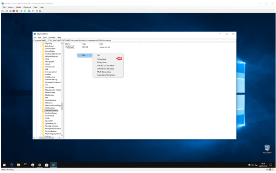Choose Expandable String Value in the submenu
This screenshot has height=173, width=276.
(x=108, y=75)
